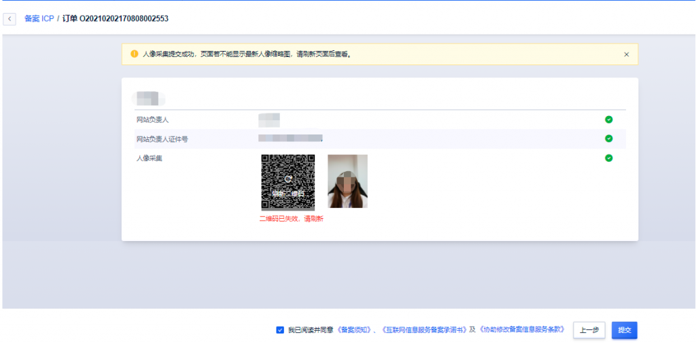Click the green check in the 网站负责人 row
The image size is (696, 343).
(608, 120)
